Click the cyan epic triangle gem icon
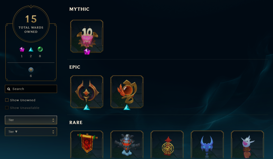Screen dimensions: 273x159 tap(31, 49)
